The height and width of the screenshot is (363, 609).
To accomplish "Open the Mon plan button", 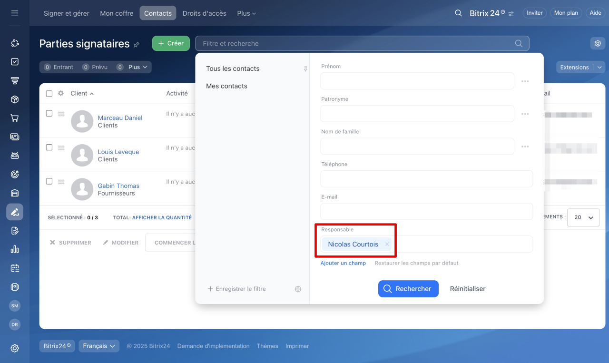I will (x=566, y=13).
